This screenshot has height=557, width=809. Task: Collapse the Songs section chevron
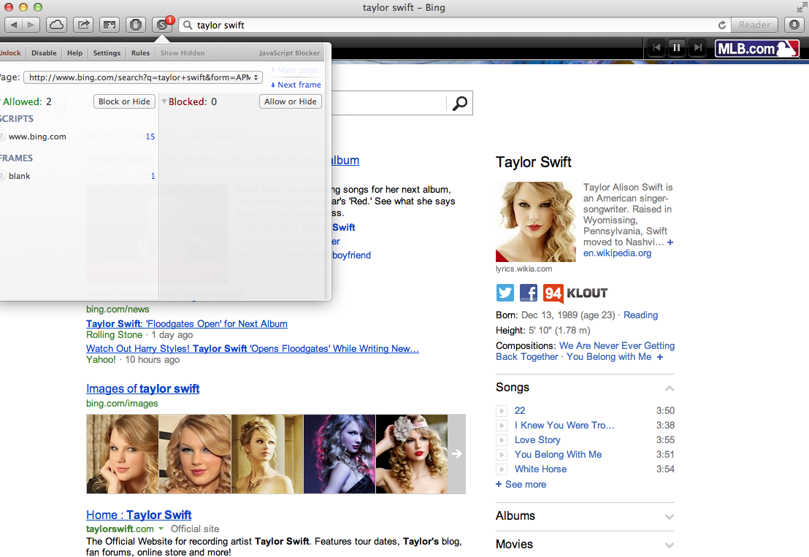point(670,388)
